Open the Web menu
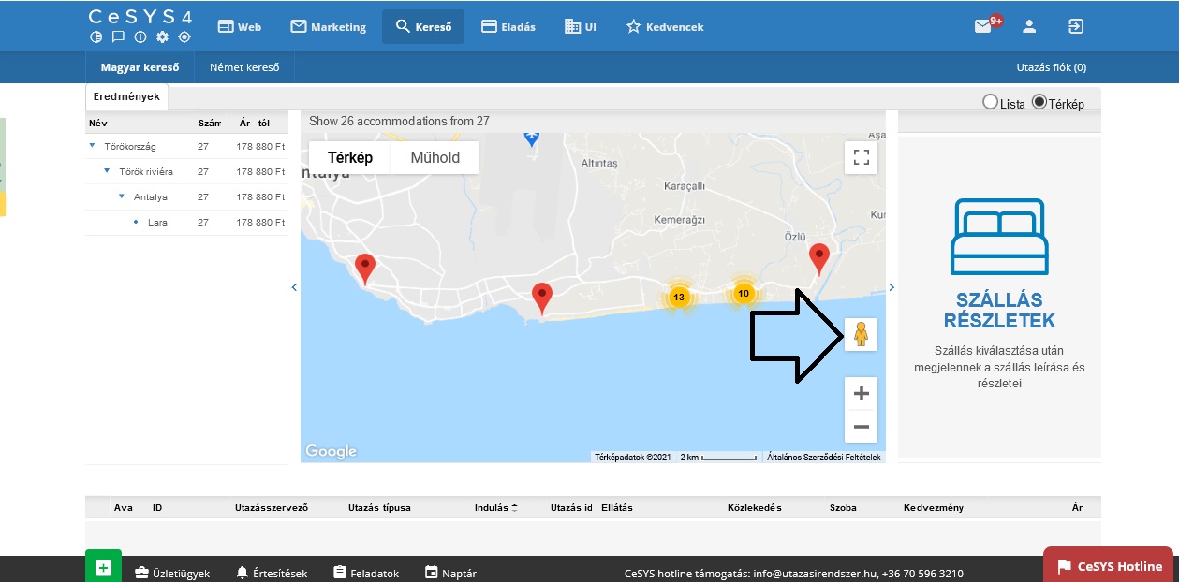Screen dimensions: 1179x582 240,27
